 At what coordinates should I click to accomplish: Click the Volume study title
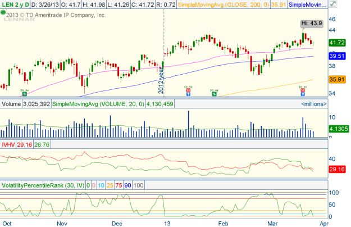click(x=11, y=104)
